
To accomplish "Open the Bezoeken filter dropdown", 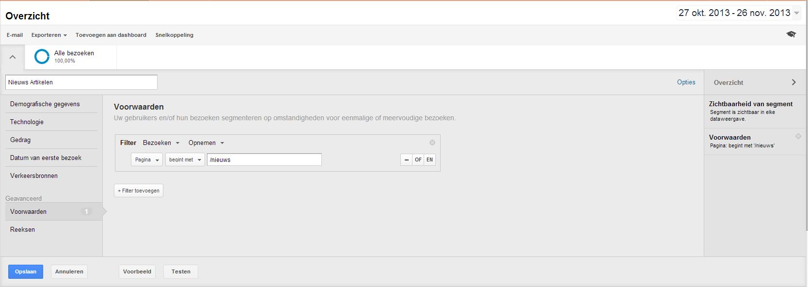I will pyautogui.click(x=161, y=143).
